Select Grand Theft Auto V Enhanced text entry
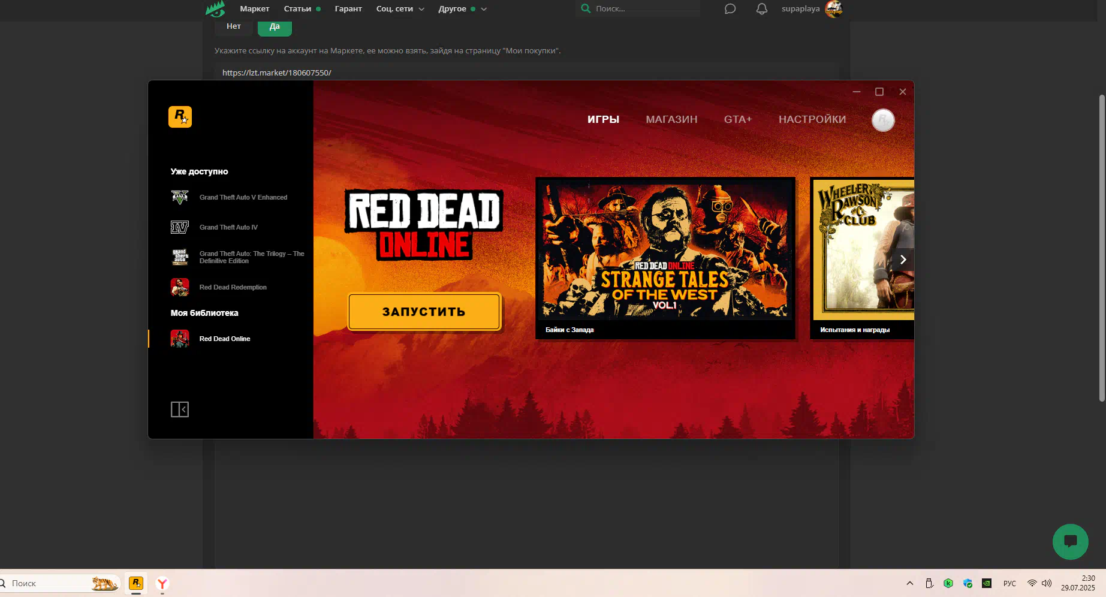1106x597 pixels. pos(243,197)
